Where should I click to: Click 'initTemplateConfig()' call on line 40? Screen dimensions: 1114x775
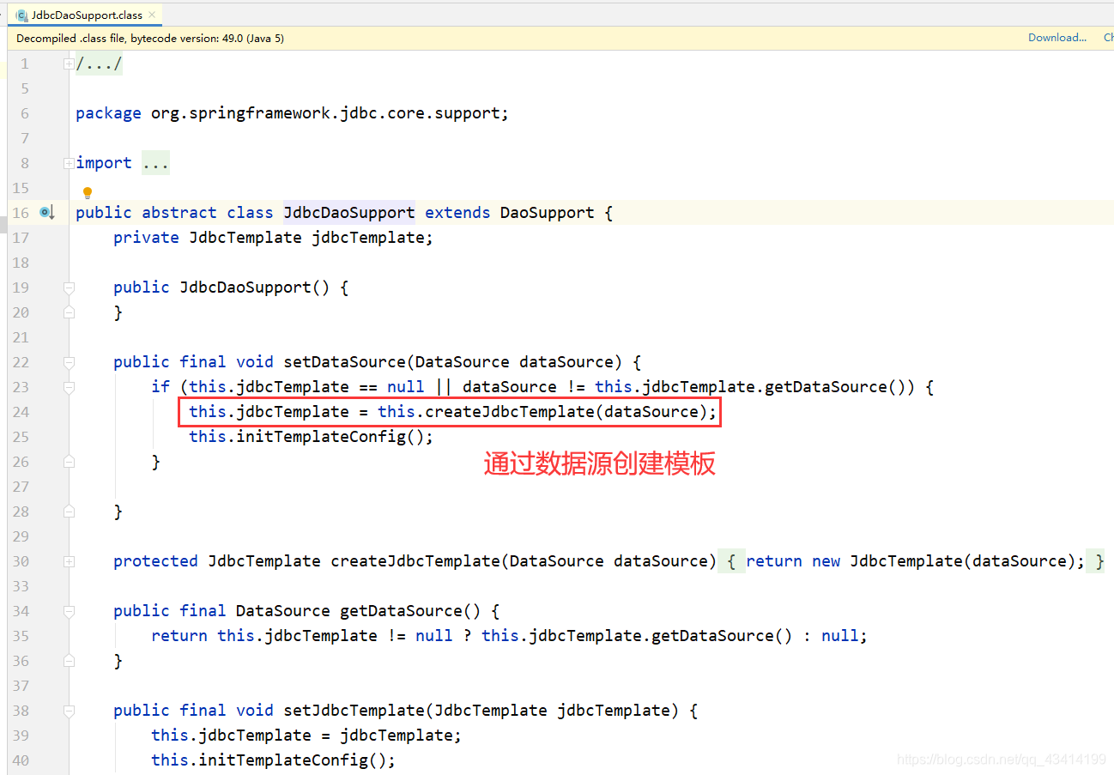tap(293, 760)
